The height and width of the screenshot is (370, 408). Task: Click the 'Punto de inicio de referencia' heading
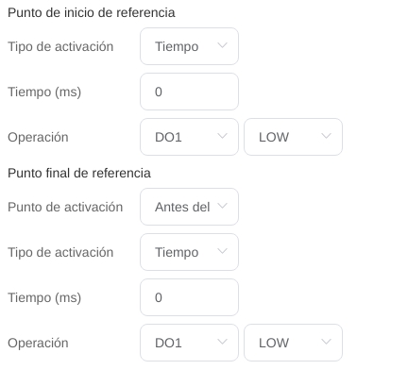tap(92, 13)
